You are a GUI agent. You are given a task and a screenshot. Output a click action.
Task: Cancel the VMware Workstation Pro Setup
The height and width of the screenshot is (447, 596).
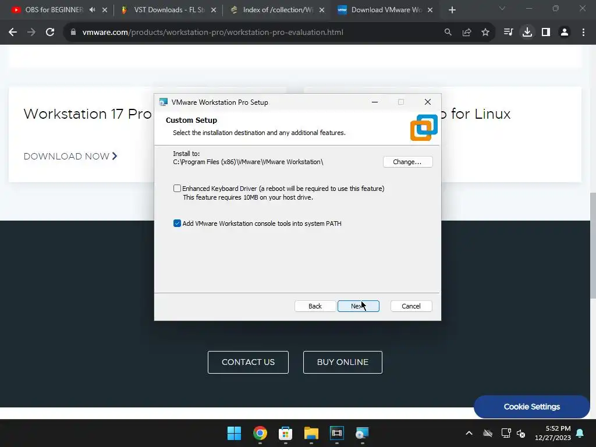tap(411, 306)
